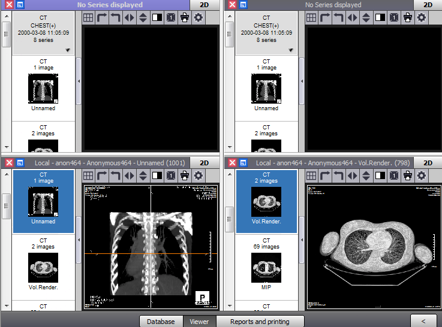Invert colors in top-left viewer toolbar
The height and width of the screenshot is (327, 442).
[x=157, y=18]
